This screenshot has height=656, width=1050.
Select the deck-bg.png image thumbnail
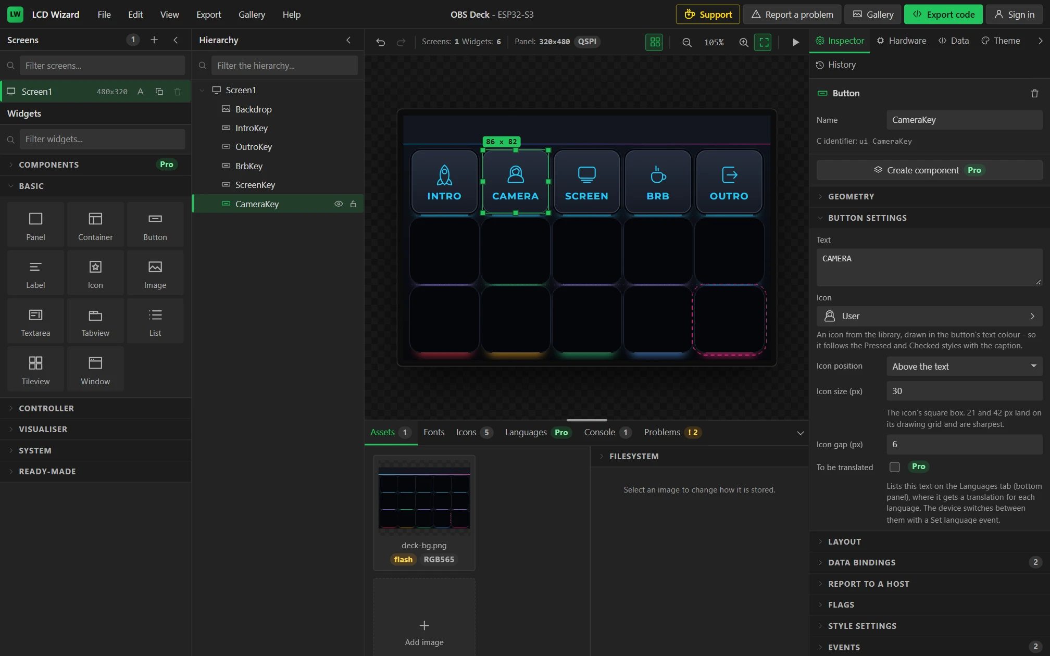[424, 498]
